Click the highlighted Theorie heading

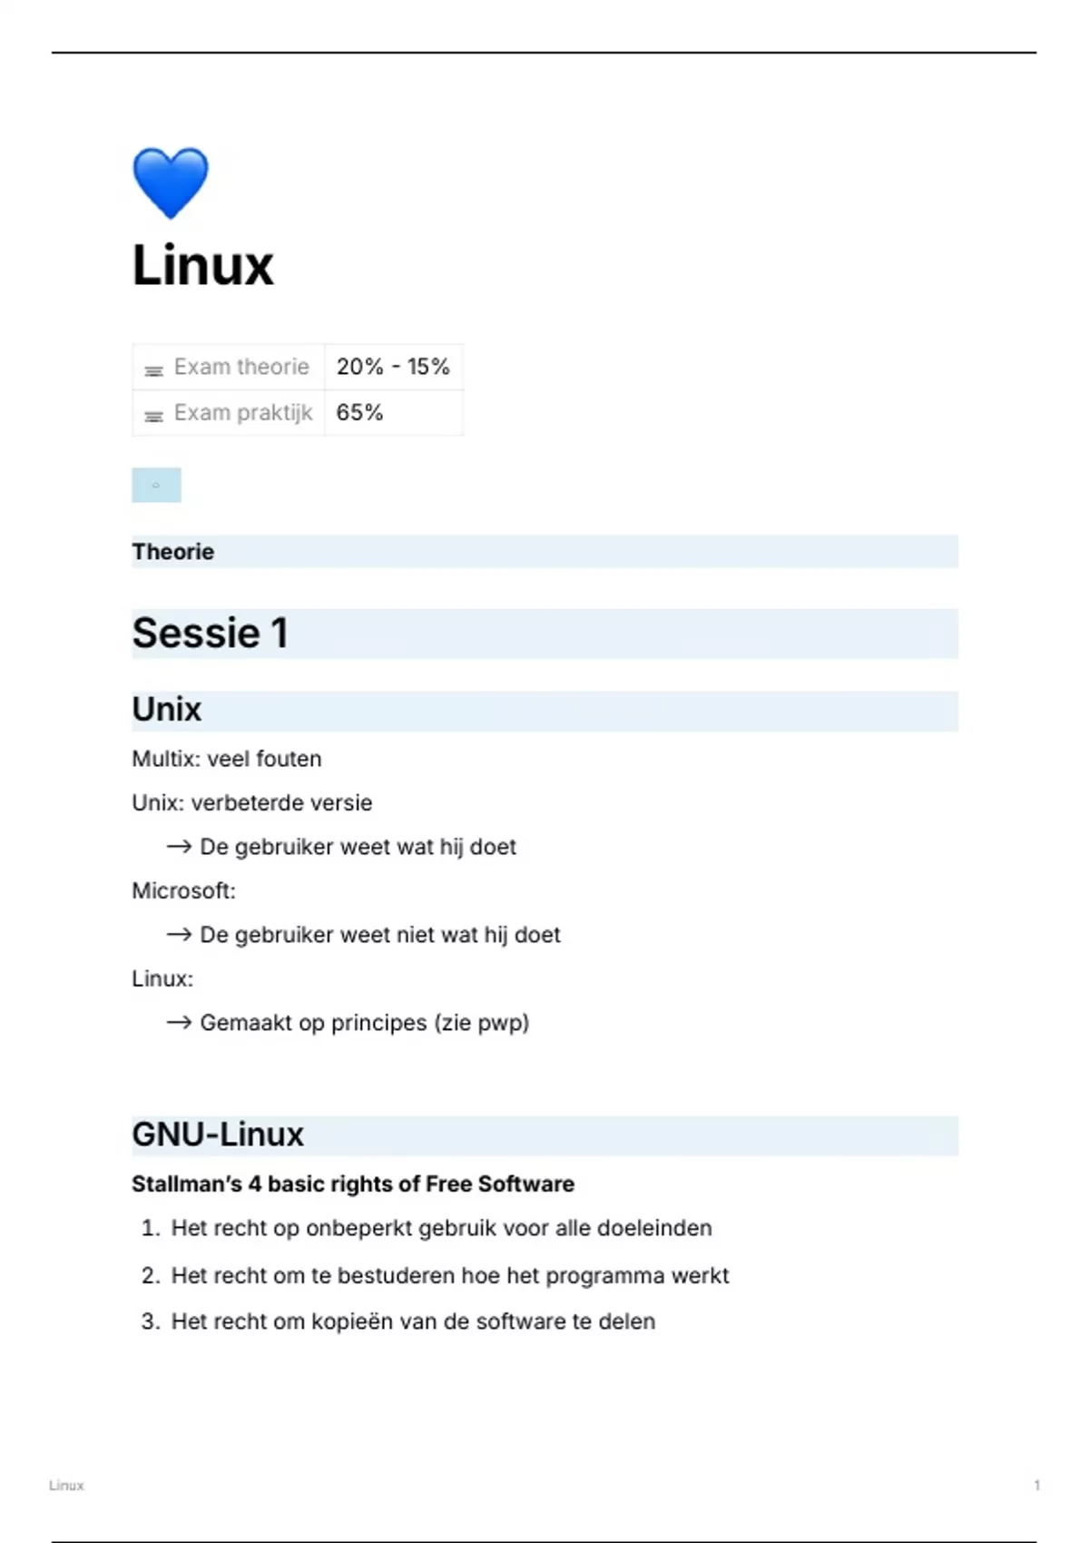[173, 552]
